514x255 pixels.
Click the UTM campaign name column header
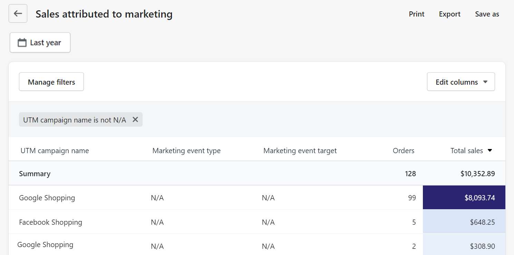55,150
